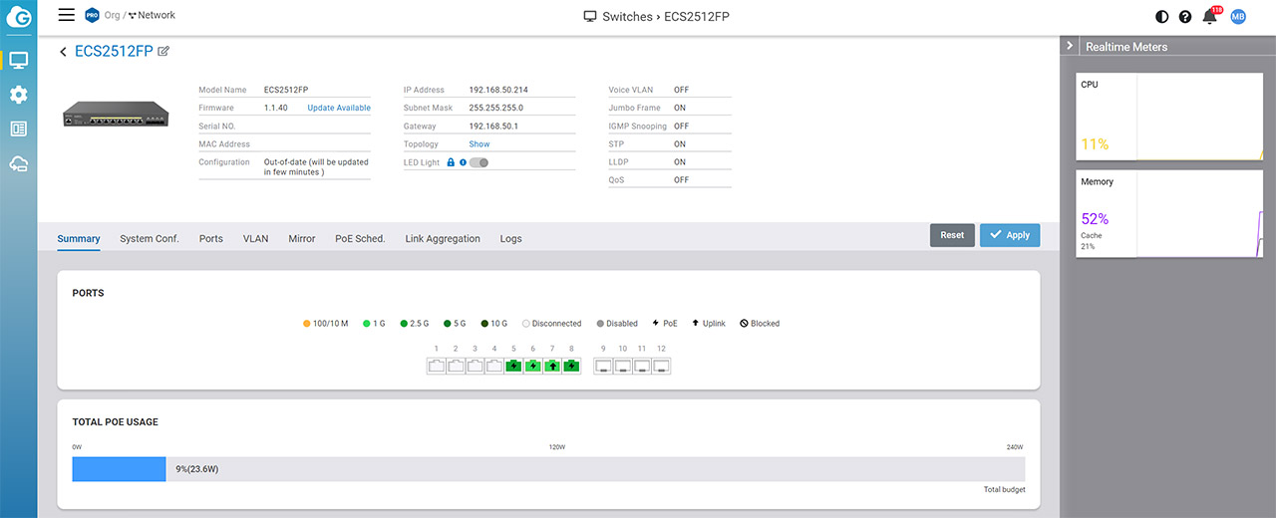Select port 2 in the ports diagram
This screenshot has height=518, width=1276.
coord(456,366)
